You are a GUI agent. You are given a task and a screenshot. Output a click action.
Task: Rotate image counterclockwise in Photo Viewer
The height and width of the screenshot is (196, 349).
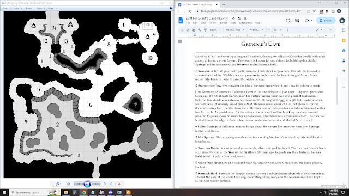point(105,184)
